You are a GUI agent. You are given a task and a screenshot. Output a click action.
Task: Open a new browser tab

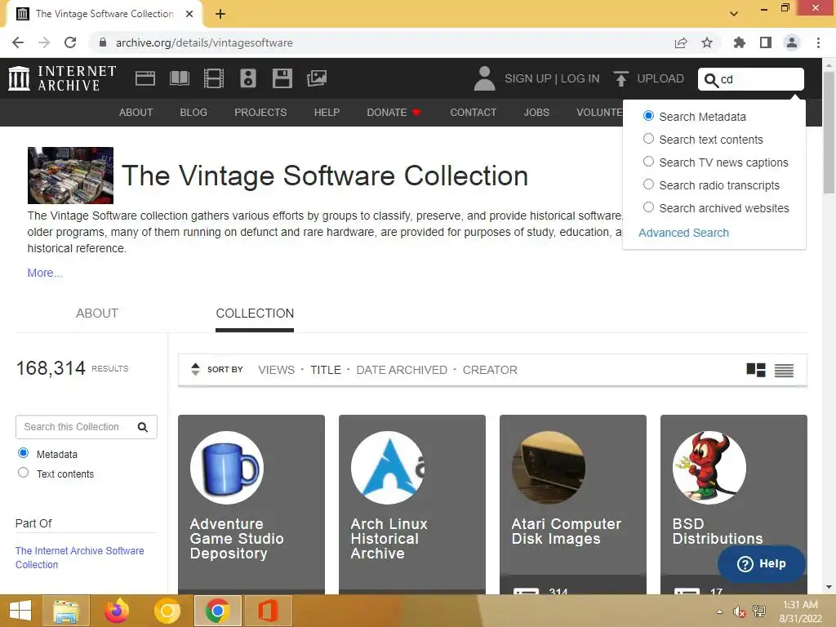click(220, 14)
